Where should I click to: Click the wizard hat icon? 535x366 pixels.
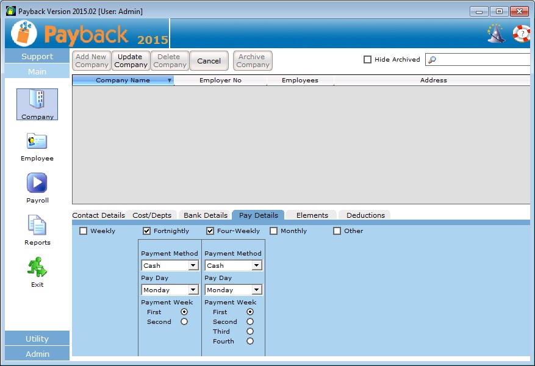click(496, 33)
